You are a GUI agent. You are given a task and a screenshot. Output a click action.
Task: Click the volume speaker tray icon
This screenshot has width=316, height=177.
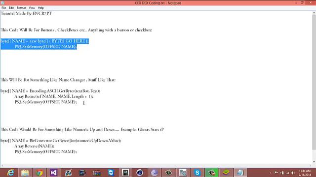(x=293, y=173)
